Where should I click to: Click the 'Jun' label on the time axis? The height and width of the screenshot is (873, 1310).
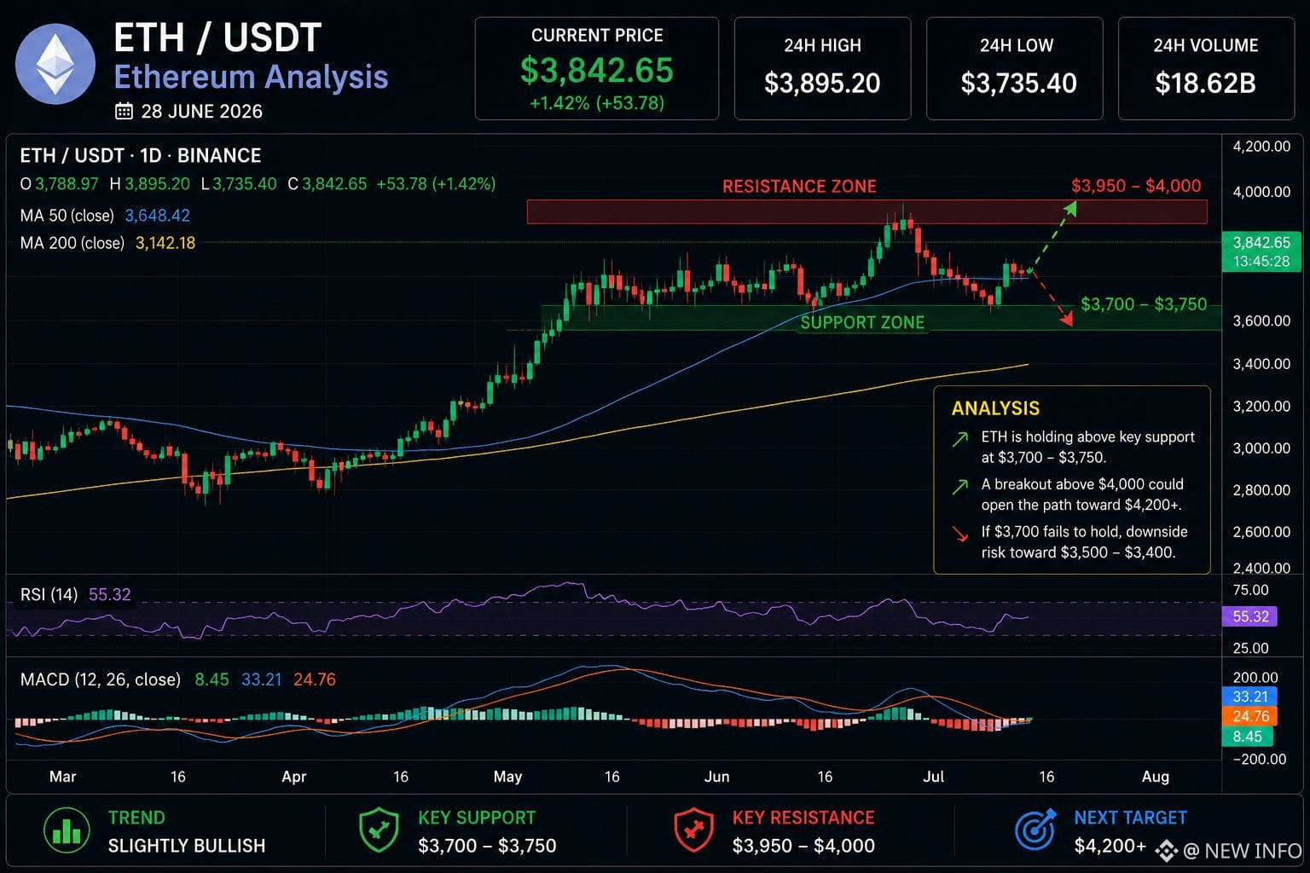tap(716, 777)
